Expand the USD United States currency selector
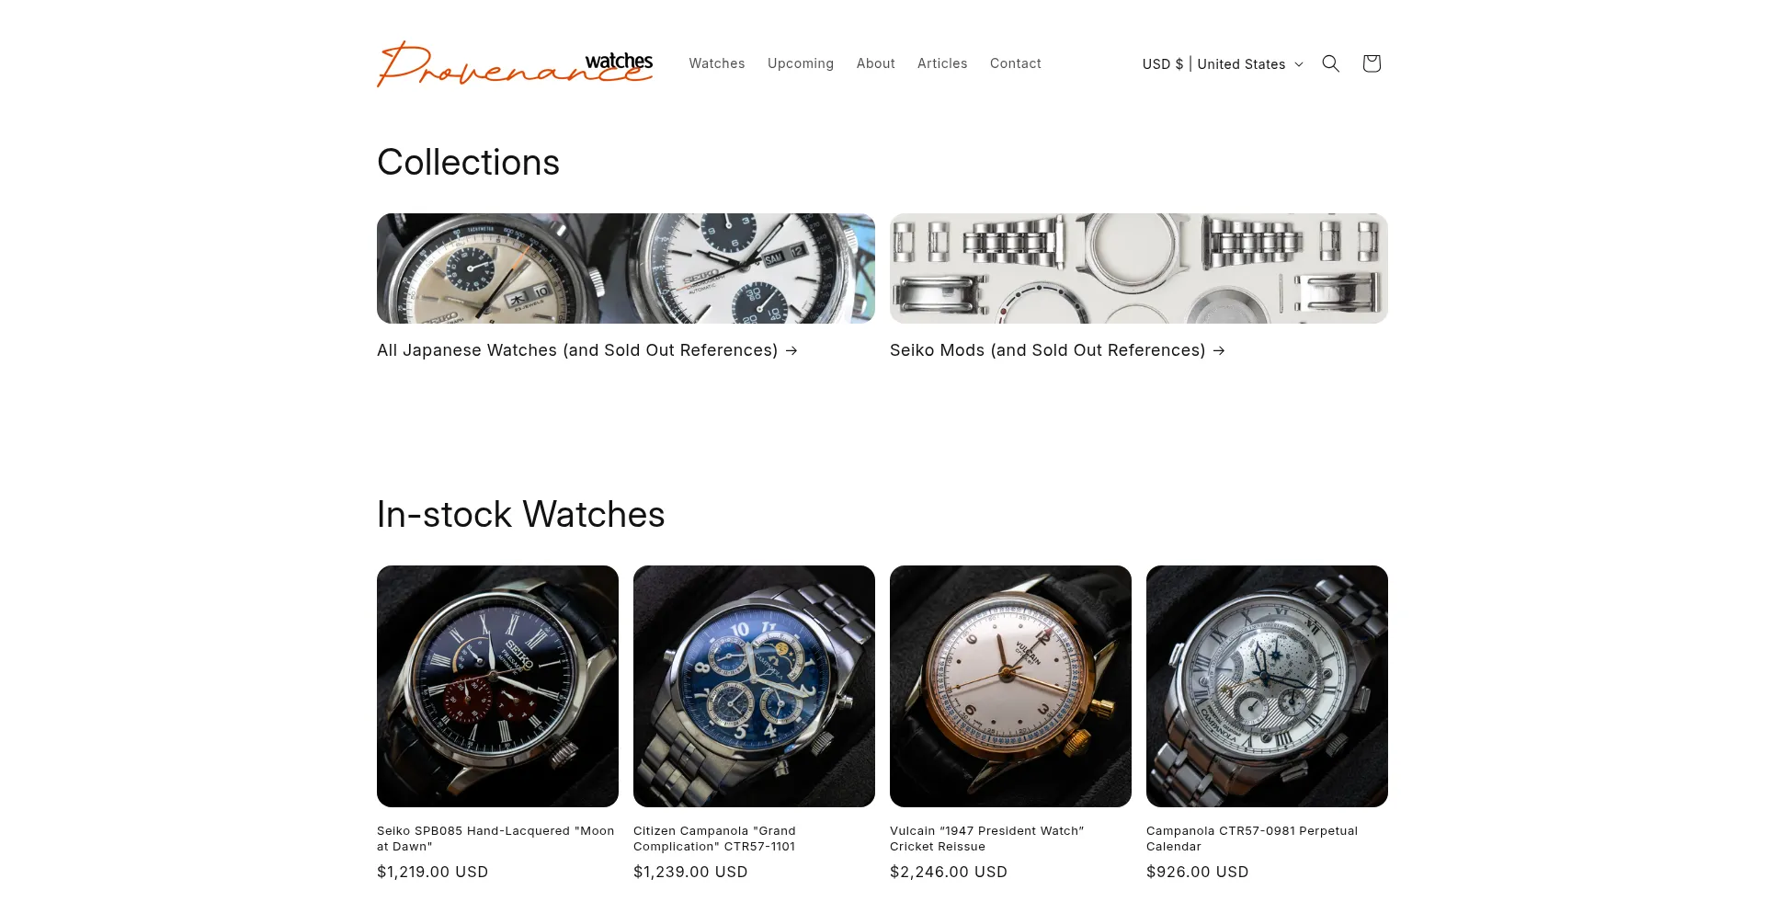This screenshot has height=913, width=1765. coord(1223,63)
